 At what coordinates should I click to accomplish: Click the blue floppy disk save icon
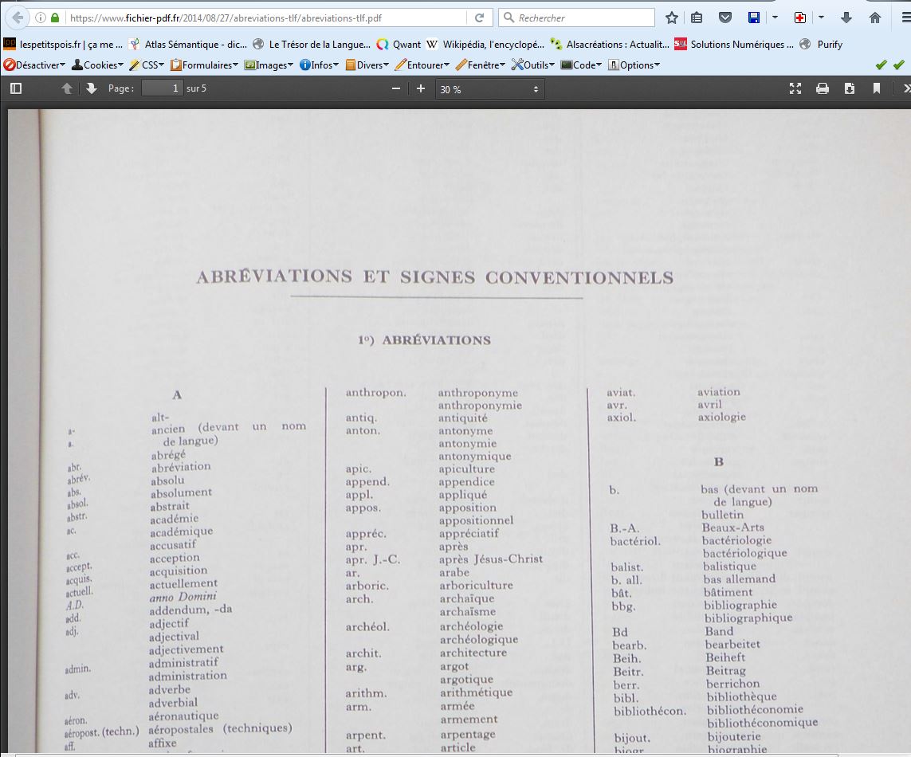753,18
